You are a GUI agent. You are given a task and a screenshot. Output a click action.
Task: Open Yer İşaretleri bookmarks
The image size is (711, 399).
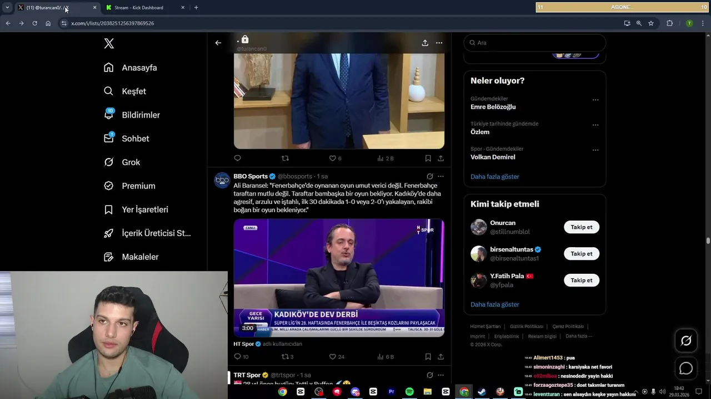point(136,209)
